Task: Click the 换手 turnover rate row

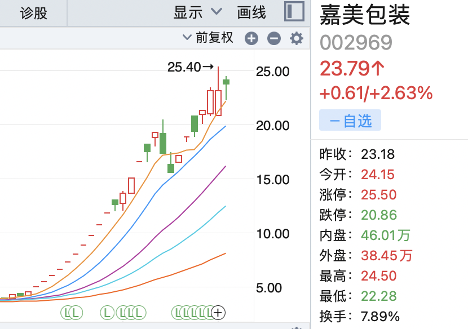Action: point(360,316)
